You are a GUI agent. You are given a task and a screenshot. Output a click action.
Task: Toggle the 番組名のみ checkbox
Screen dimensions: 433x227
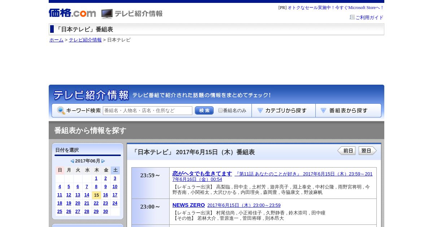pos(220,110)
